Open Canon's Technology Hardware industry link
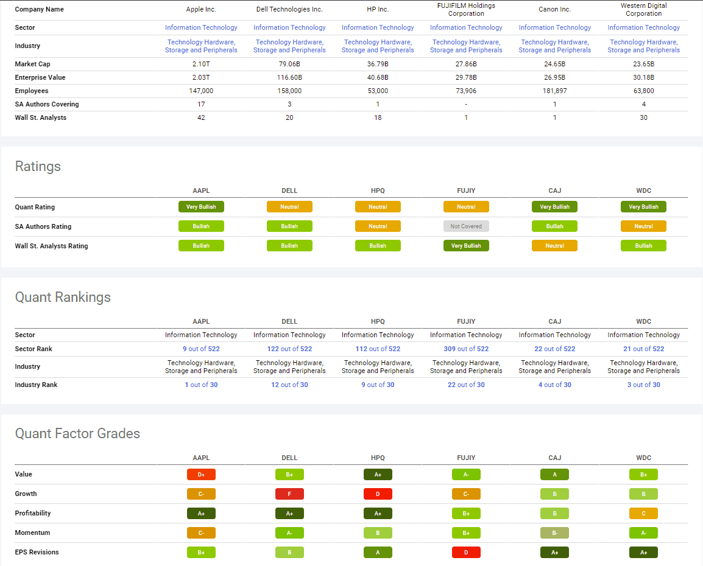The image size is (703, 566). point(554,46)
